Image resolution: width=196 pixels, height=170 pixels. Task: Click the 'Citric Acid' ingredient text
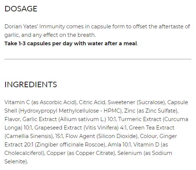pos(92,102)
